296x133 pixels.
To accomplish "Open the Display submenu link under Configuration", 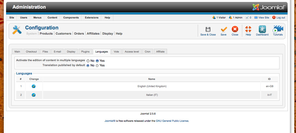I will [108, 34].
